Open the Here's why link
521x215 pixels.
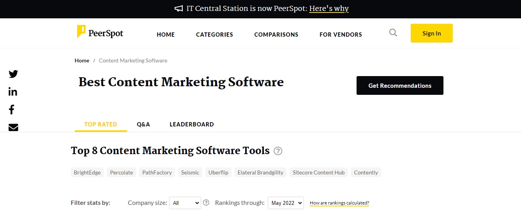(x=329, y=9)
